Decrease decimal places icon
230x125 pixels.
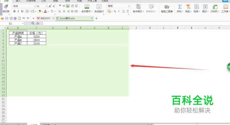128,11
